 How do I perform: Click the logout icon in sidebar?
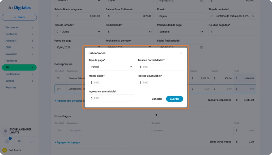[31, 141]
